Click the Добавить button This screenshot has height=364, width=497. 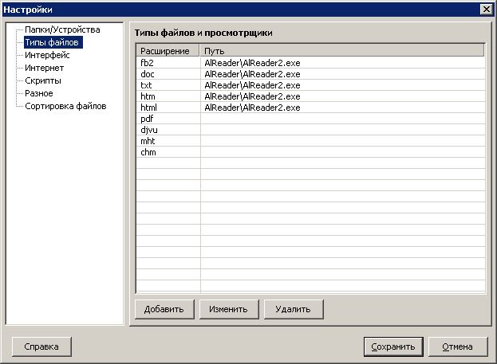coord(164,309)
